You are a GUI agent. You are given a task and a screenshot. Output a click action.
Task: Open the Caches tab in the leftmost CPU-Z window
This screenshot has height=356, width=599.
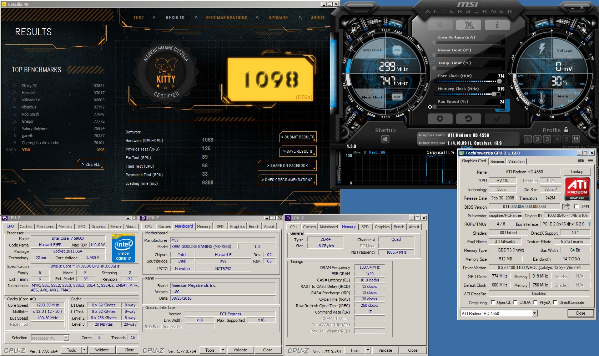point(26,227)
